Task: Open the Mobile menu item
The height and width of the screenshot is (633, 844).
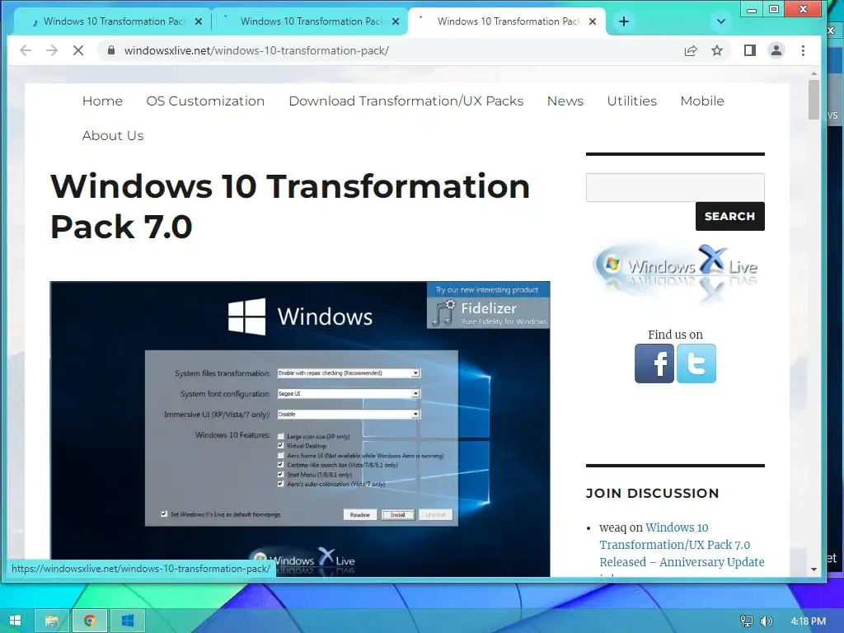Action: (x=702, y=101)
